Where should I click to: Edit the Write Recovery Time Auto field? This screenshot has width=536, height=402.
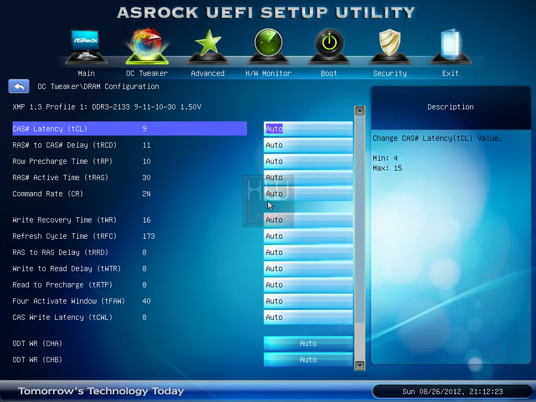[x=308, y=220]
